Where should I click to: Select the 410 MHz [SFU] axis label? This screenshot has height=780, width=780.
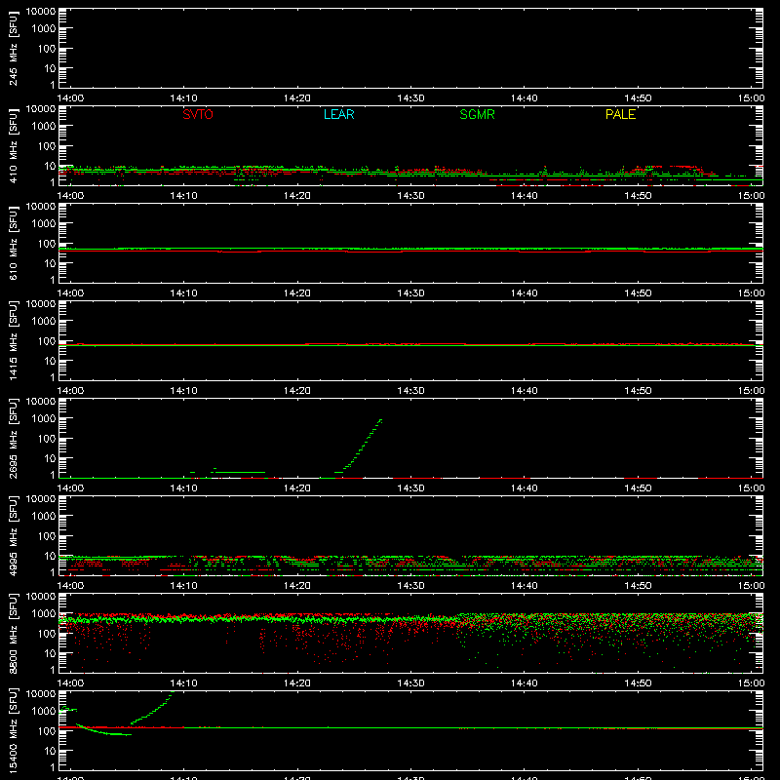[x=14, y=145]
